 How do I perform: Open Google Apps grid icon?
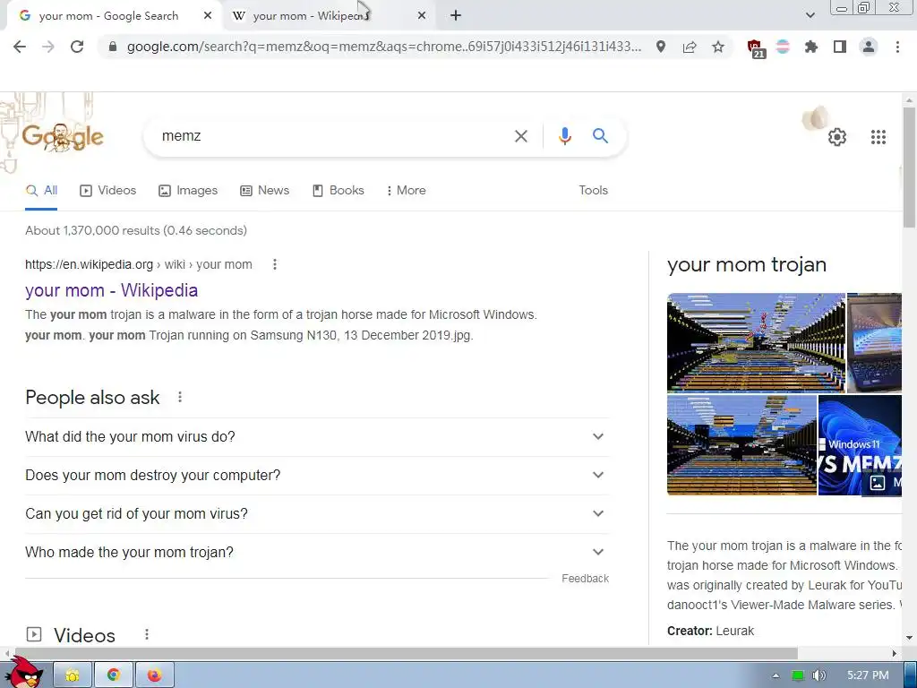click(x=878, y=137)
